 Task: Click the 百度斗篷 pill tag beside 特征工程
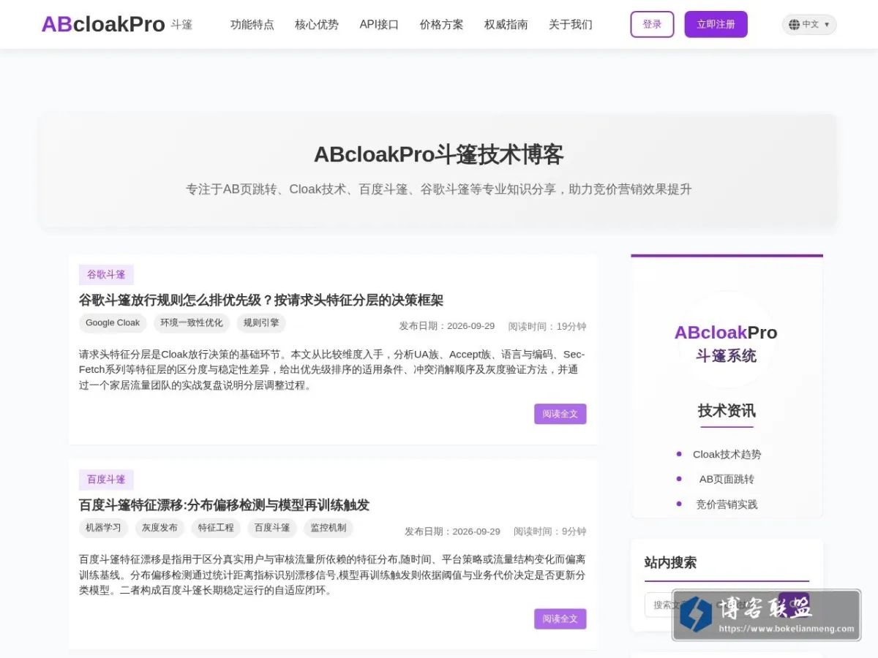point(272,527)
